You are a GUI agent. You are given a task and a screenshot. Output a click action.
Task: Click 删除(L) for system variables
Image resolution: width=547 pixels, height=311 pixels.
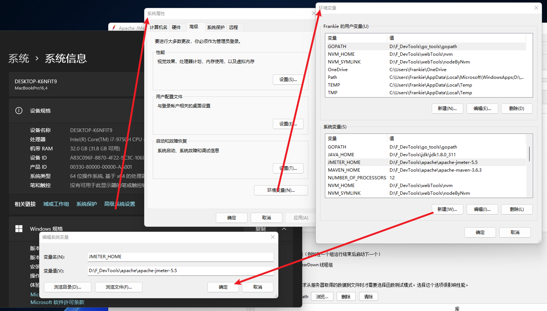[517, 209]
